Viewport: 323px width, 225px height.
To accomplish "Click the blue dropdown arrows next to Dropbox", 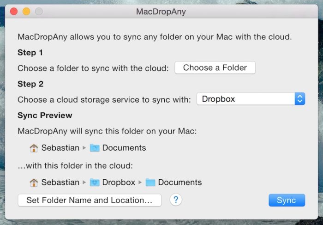I will [x=300, y=98].
